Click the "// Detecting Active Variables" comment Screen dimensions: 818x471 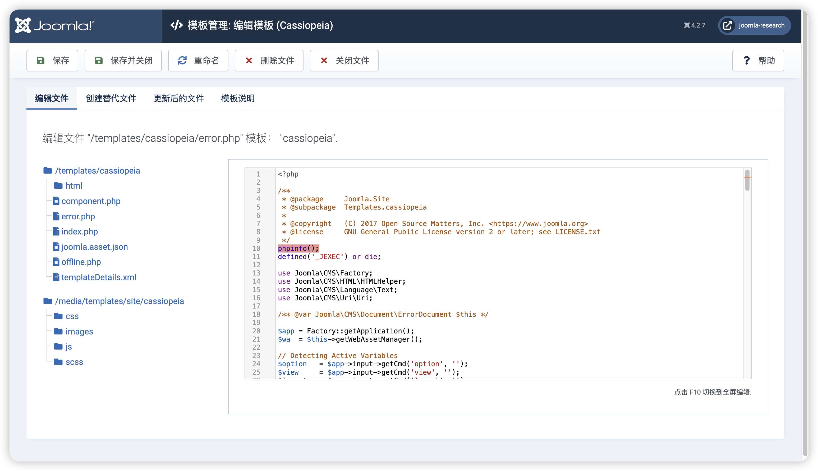tap(337, 356)
